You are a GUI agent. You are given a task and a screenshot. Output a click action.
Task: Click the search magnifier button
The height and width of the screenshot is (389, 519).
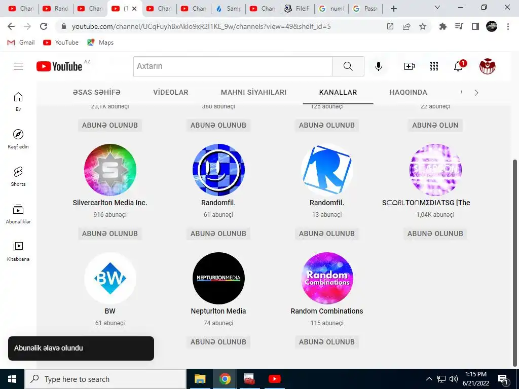[348, 66]
